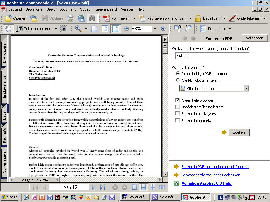
Task: Click the Print icon in toolbar
Action: click(70, 18)
